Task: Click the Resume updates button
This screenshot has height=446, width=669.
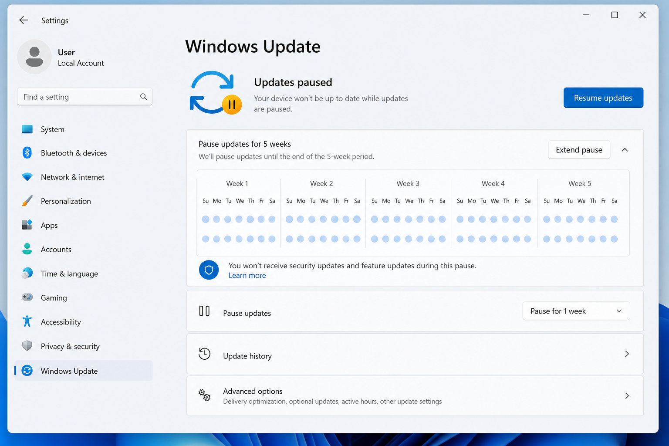Action: tap(603, 98)
